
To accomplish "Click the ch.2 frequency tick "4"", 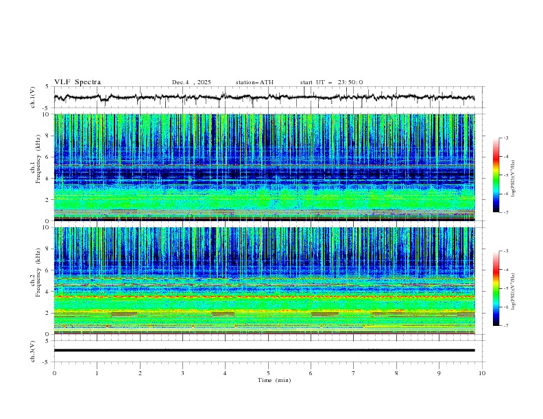I will click(49, 292).
